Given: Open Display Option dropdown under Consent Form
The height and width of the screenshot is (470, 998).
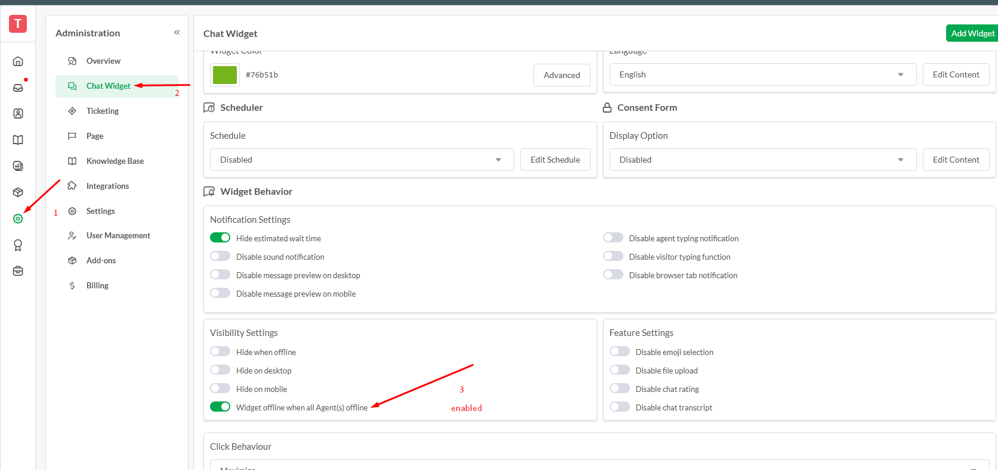Looking at the screenshot, I should pos(762,160).
